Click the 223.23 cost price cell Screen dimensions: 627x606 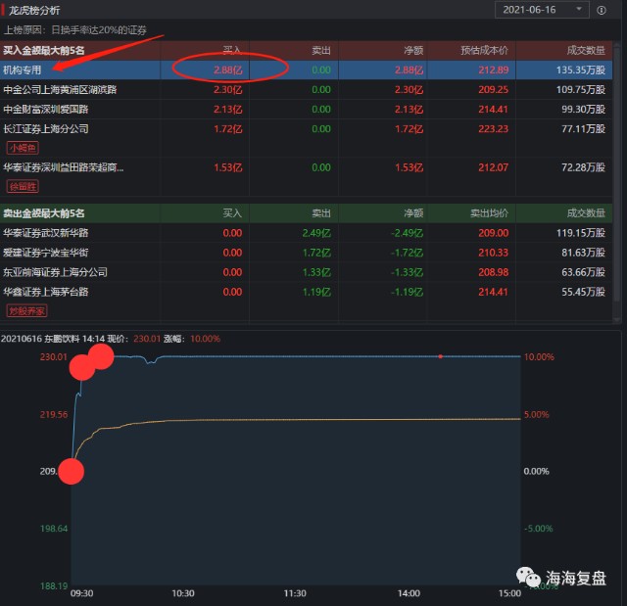click(x=494, y=128)
